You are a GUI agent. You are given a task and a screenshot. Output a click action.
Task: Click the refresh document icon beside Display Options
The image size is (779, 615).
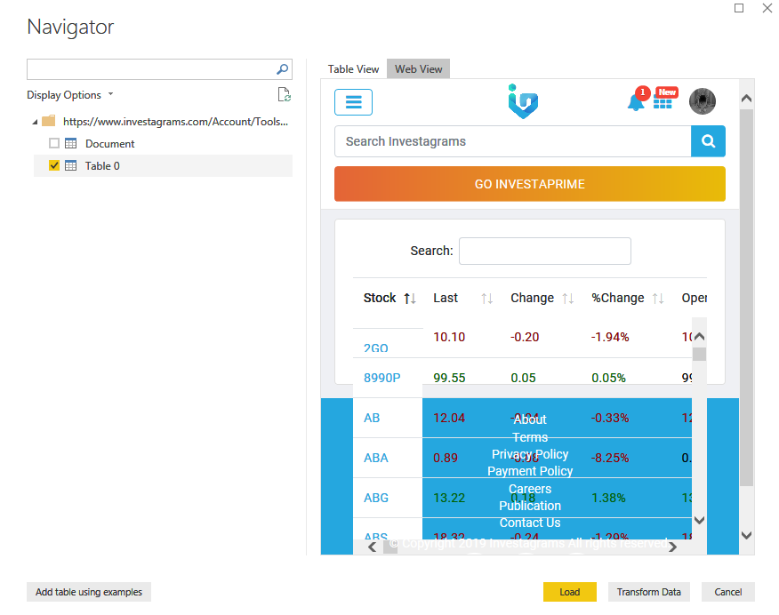[x=285, y=94]
